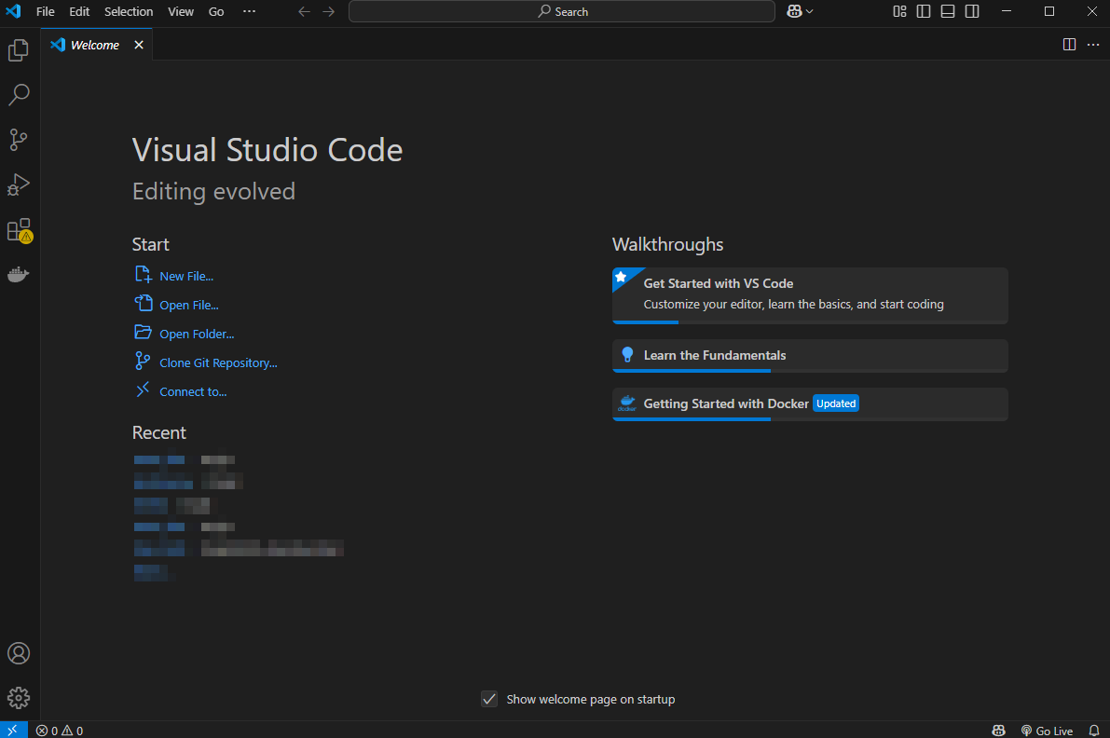Open the Selection menu
The height and width of the screenshot is (738, 1110).
point(128,11)
